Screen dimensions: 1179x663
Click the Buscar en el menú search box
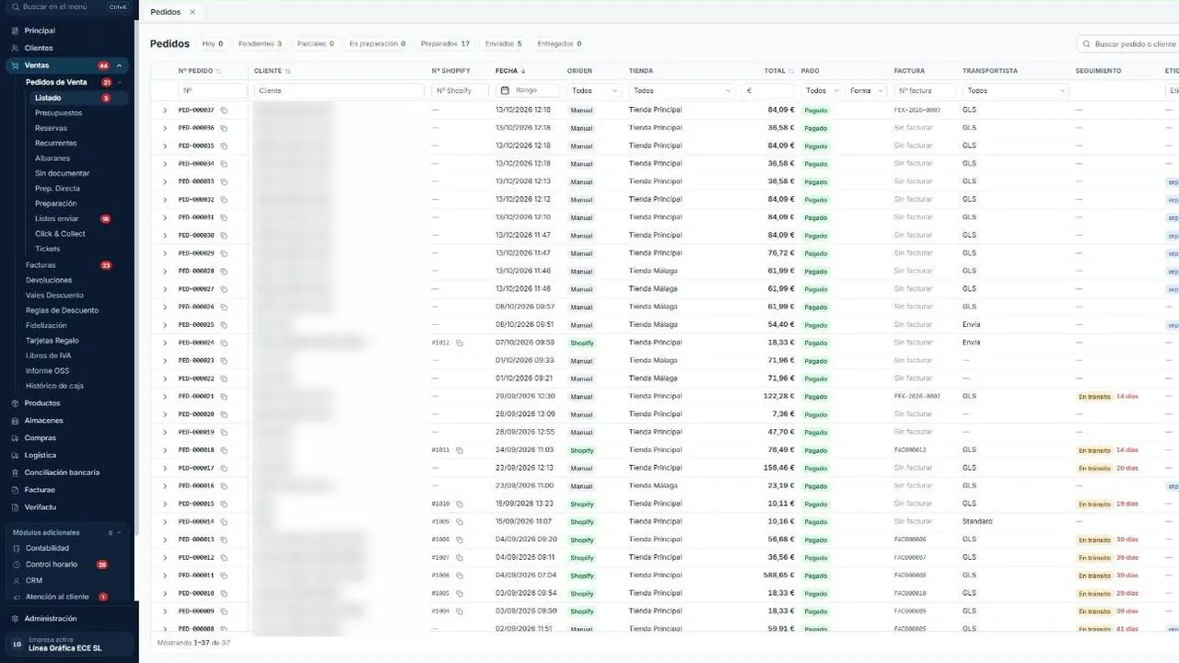[69, 6]
